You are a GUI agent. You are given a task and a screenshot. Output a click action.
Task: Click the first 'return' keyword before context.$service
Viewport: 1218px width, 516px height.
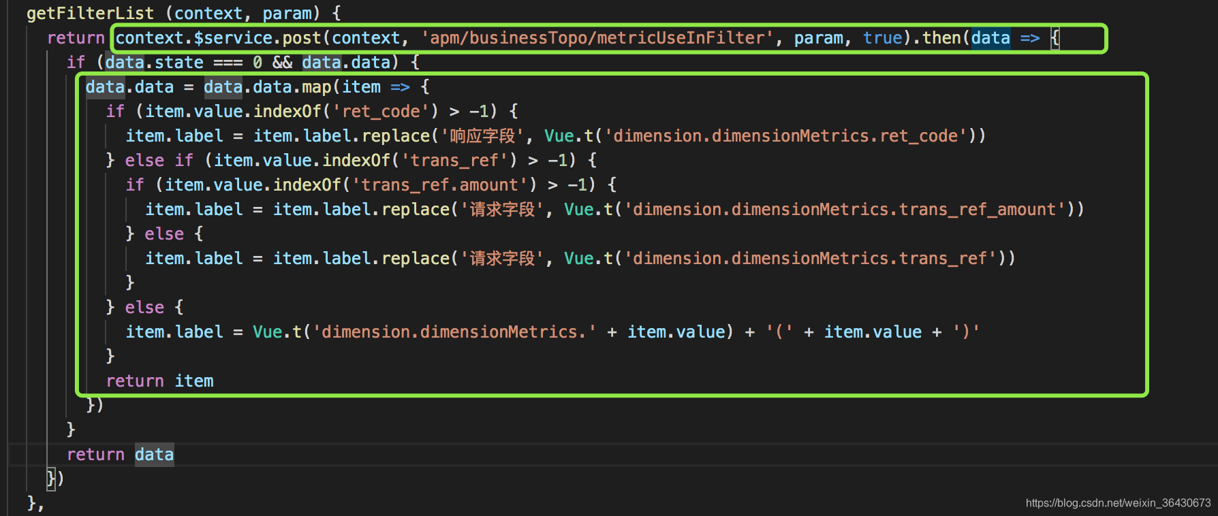(76, 38)
